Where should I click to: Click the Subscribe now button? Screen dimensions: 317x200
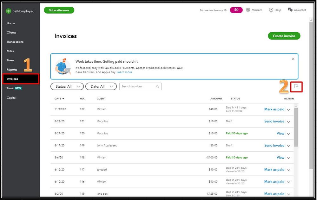pos(59,10)
